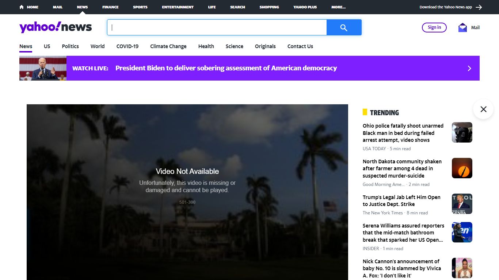Open FINANCE in the top navigation bar
Viewport: 499px width, 280px height.
click(110, 7)
